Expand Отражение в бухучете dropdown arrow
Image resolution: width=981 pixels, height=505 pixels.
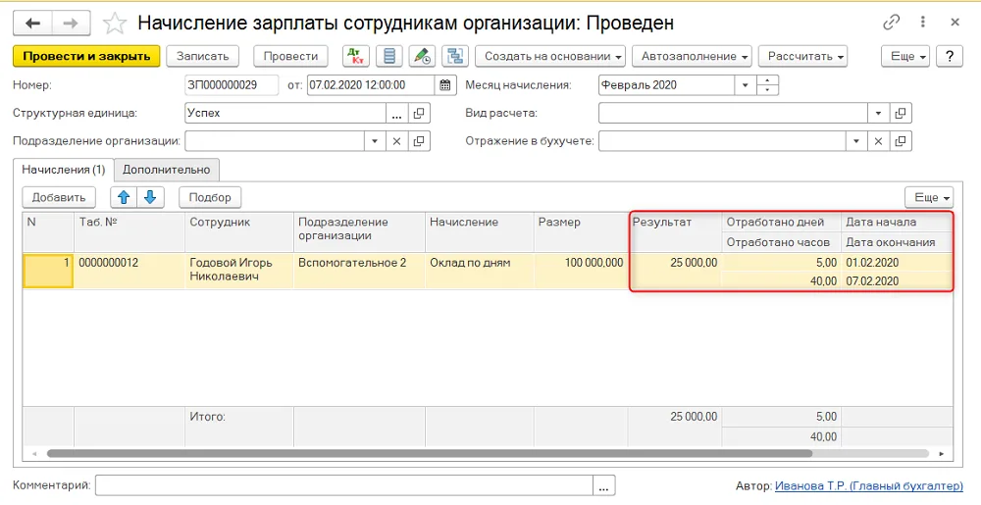[x=856, y=141]
